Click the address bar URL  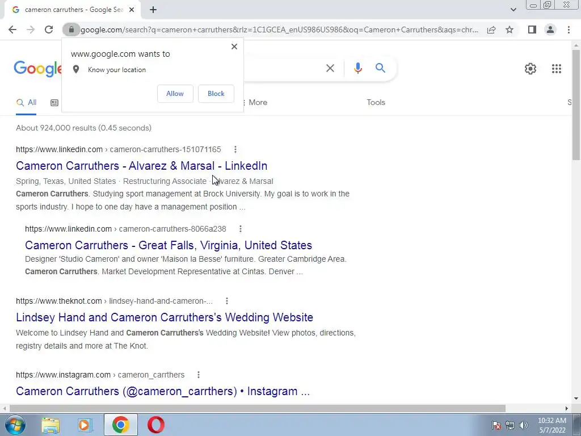tap(279, 30)
